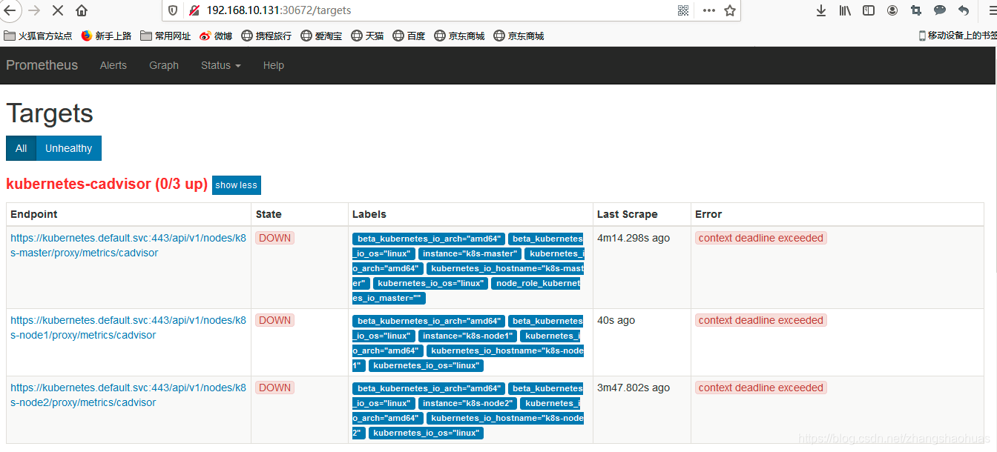Click the 3m47.802s ago last scrape value
The height and width of the screenshot is (452, 997).
[634, 388]
